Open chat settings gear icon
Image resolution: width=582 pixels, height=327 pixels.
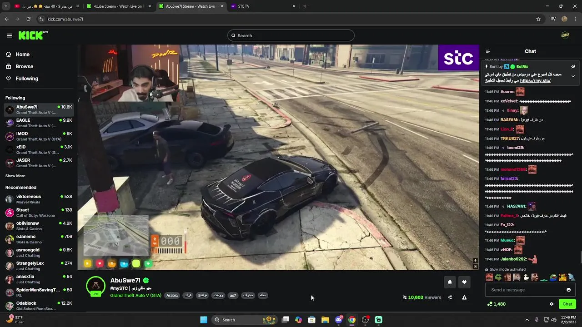pos(552,304)
